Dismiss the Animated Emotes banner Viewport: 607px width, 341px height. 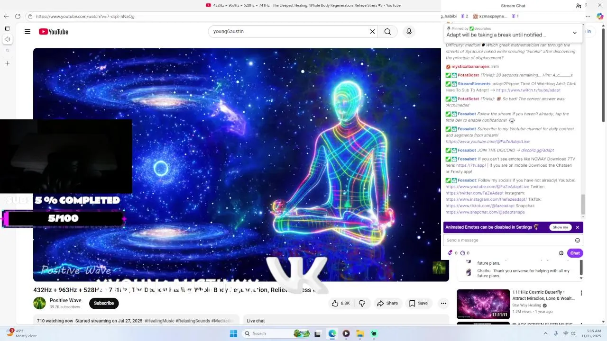pos(577,227)
